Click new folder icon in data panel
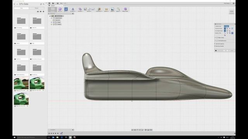Image resolution: width=248 pixels, height=139 pixels. click(x=41, y=12)
